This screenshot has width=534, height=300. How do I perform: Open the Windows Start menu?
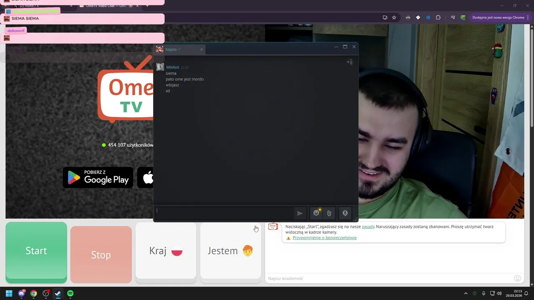9,293
